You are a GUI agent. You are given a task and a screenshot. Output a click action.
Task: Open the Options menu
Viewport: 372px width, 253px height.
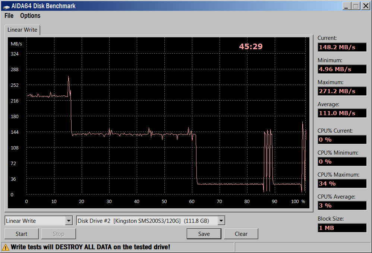pyautogui.click(x=30, y=16)
